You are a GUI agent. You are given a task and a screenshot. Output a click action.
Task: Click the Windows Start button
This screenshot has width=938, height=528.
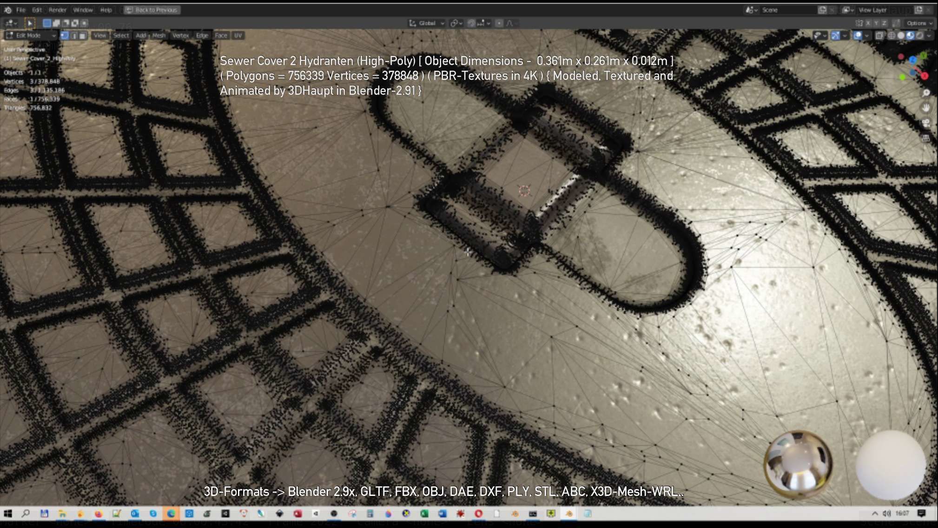point(8,513)
